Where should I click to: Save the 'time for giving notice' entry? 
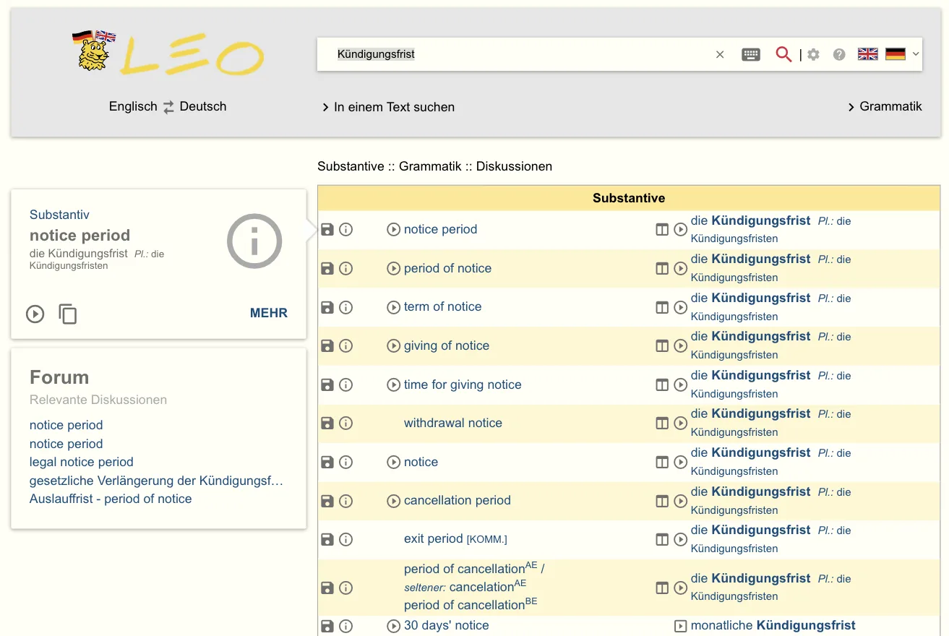[327, 384]
